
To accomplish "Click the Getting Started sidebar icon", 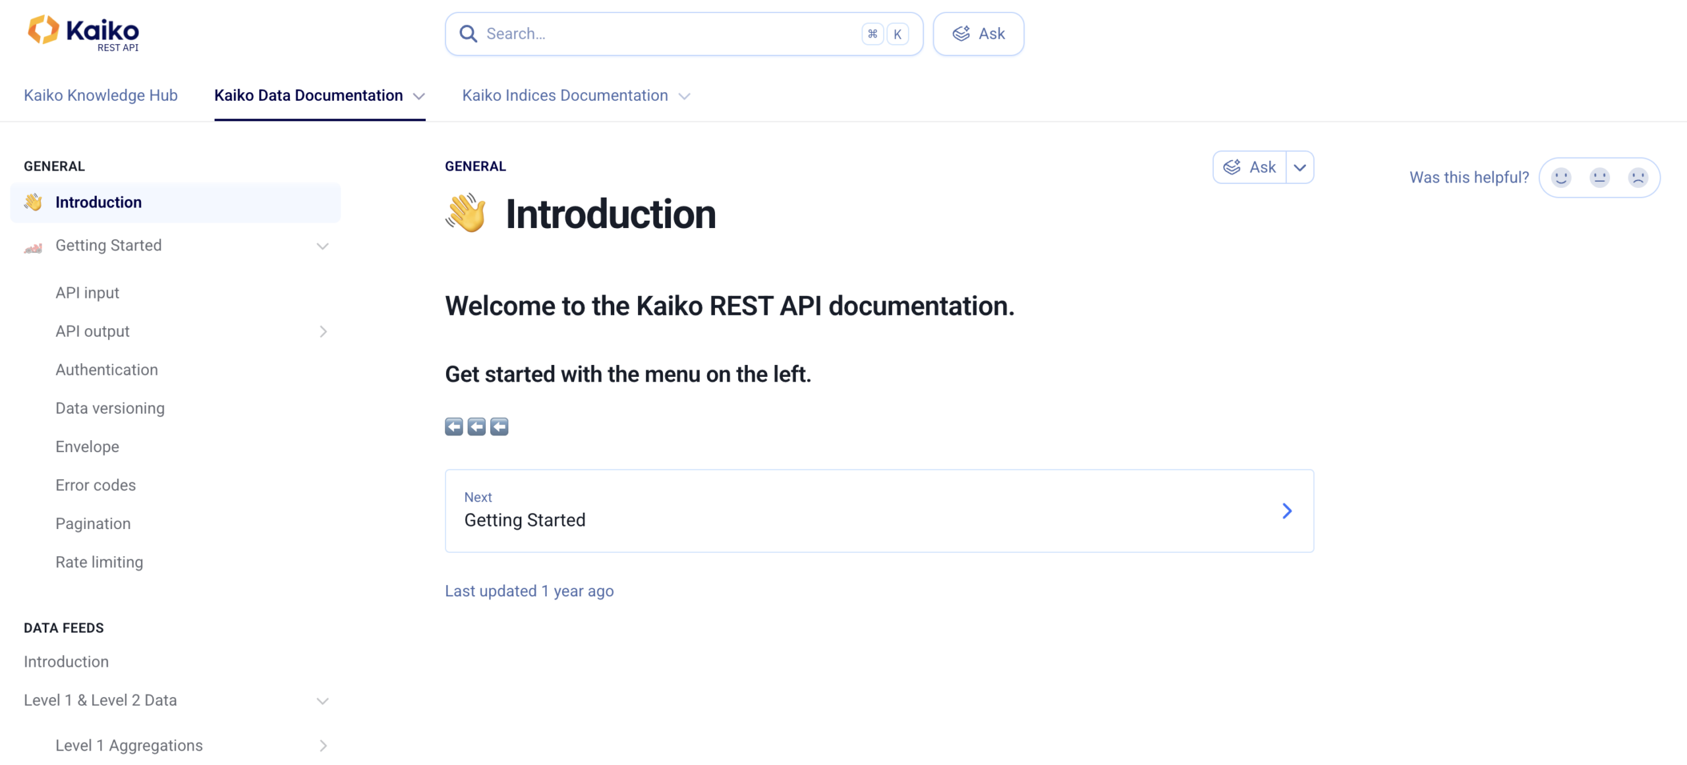I will (33, 246).
